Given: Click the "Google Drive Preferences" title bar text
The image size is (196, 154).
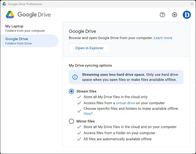Looking at the screenshot, I should pyautogui.click(x=25, y=4).
